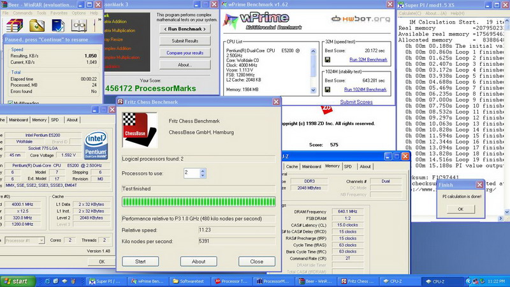Image resolution: width=510 pixels, height=287 pixels.
Task: Click the WinRAR View book-with-glasses icon
Action: click(79, 26)
